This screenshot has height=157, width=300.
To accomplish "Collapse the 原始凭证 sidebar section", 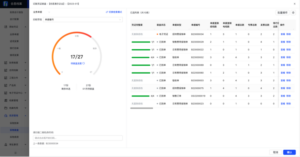I will [26, 27].
